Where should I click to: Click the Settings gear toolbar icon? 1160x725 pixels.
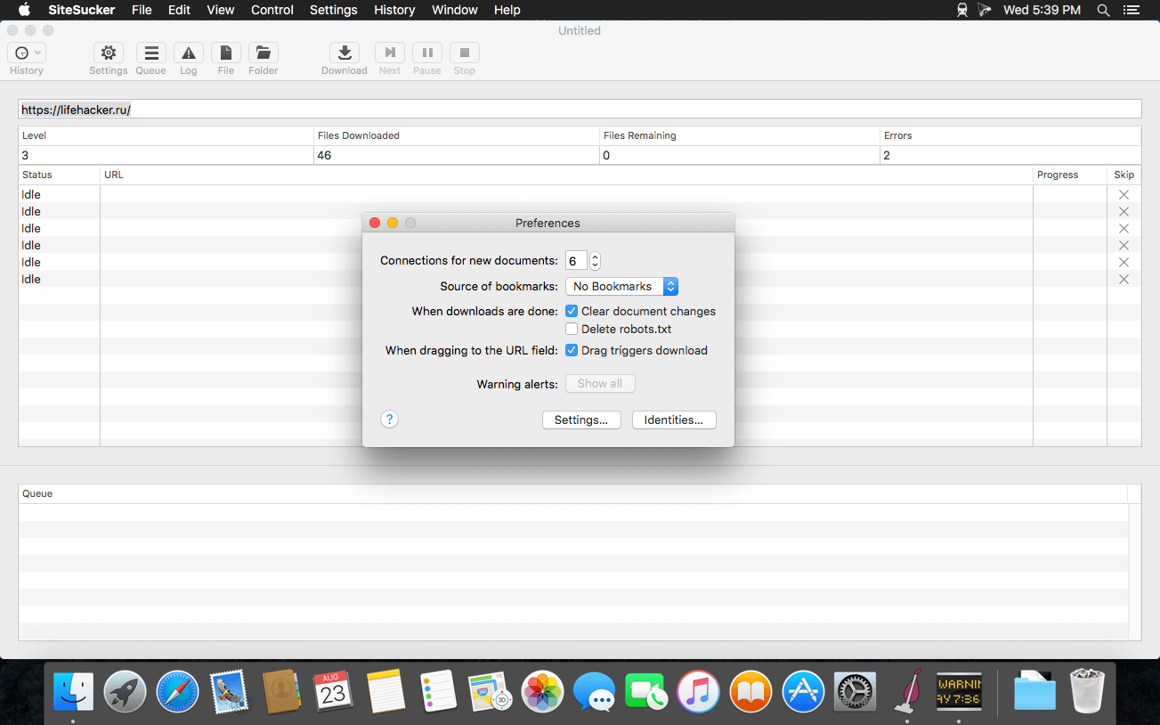pyautogui.click(x=108, y=53)
